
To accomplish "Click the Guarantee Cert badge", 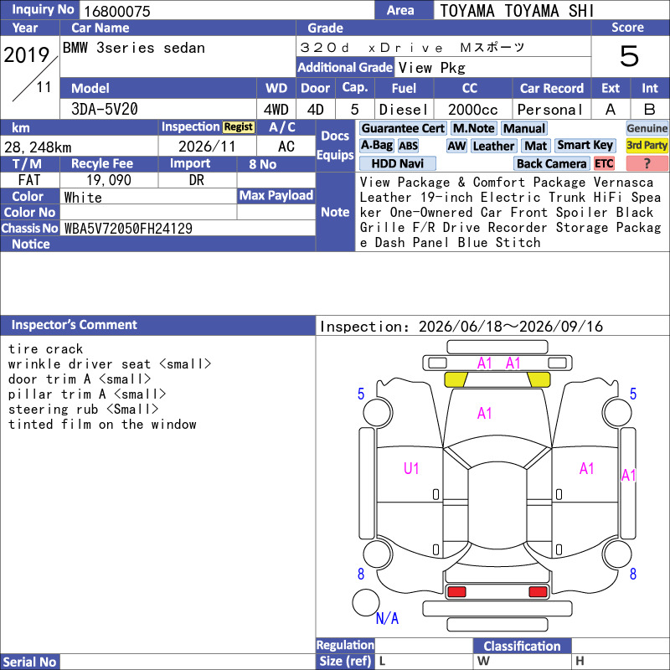I will click(x=403, y=128).
